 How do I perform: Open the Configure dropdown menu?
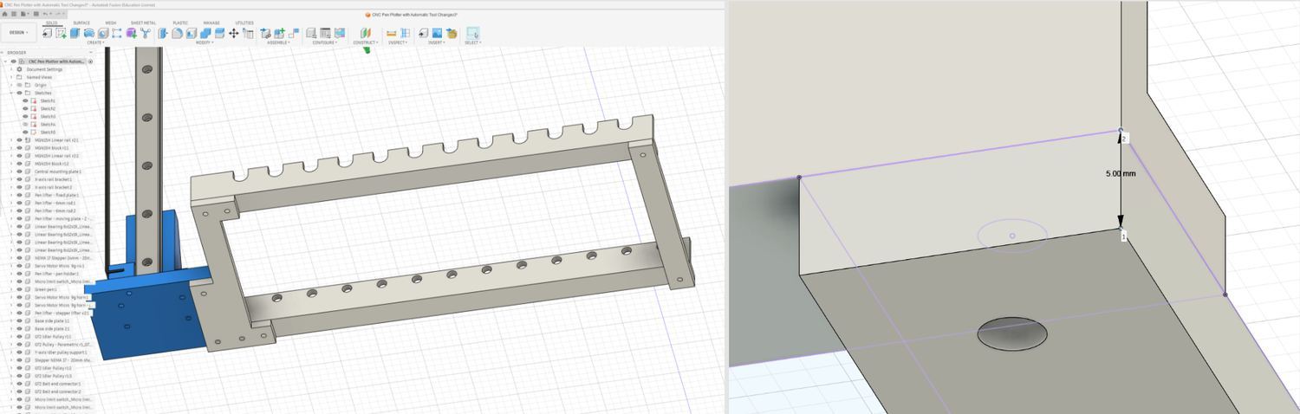(325, 42)
